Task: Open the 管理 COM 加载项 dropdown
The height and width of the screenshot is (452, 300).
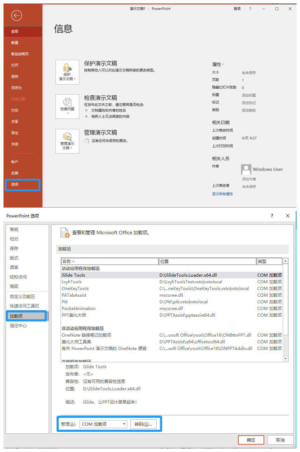Action: tap(103, 424)
